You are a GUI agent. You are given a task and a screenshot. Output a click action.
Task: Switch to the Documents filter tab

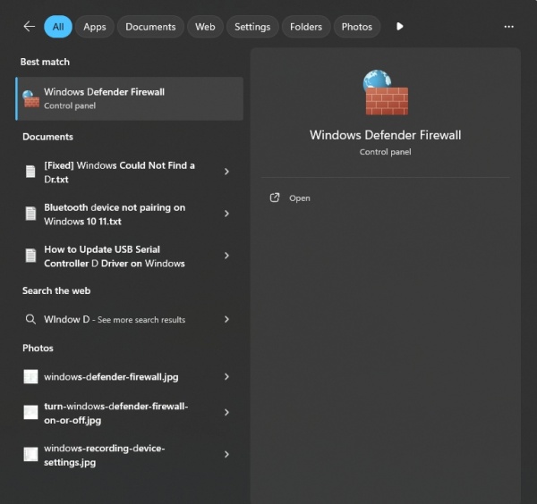(150, 27)
